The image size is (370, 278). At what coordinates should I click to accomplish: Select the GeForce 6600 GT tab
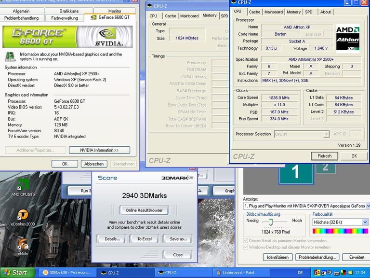pyautogui.click(x=110, y=17)
